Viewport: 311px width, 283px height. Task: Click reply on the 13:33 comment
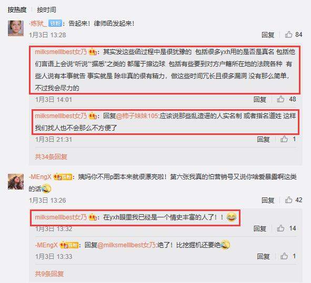pos(264,256)
